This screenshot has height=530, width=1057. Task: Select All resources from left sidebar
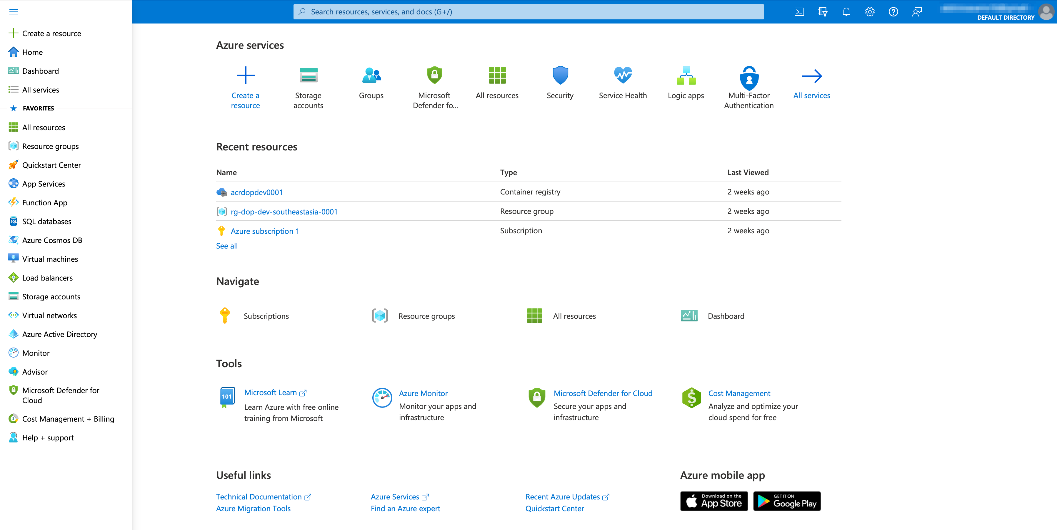click(x=43, y=127)
